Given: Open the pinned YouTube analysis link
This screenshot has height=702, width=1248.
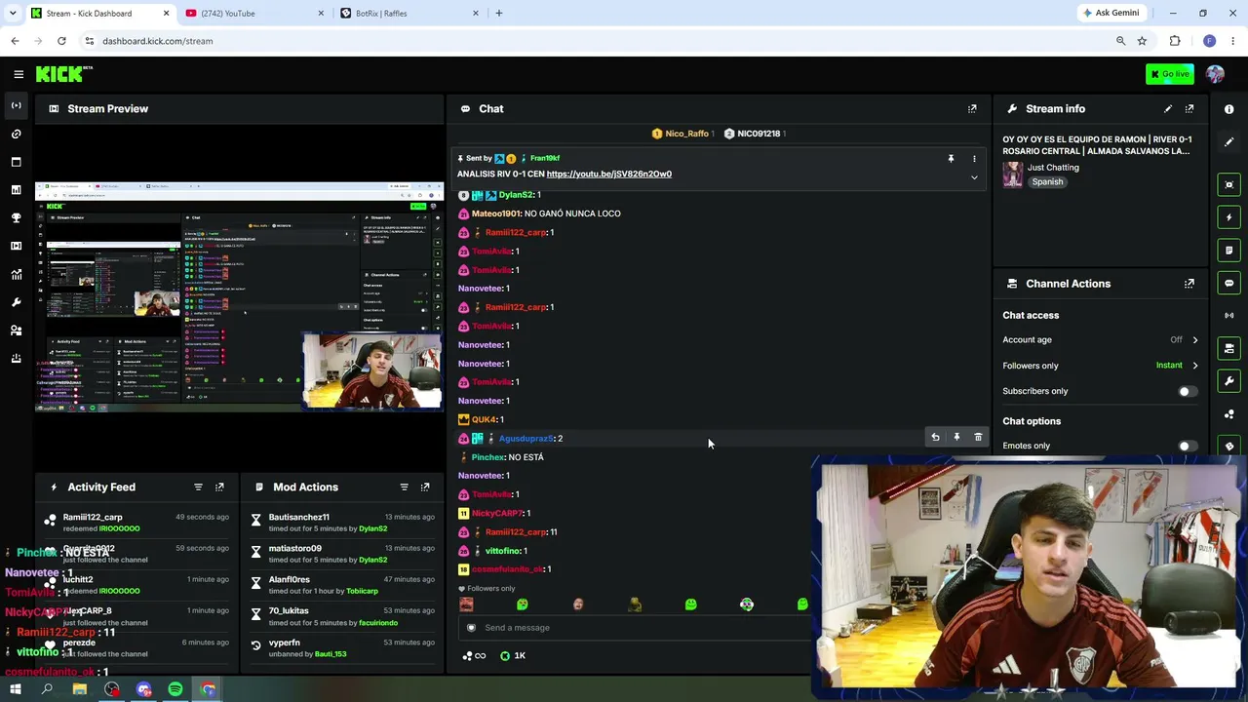Looking at the screenshot, I should (608, 174).
